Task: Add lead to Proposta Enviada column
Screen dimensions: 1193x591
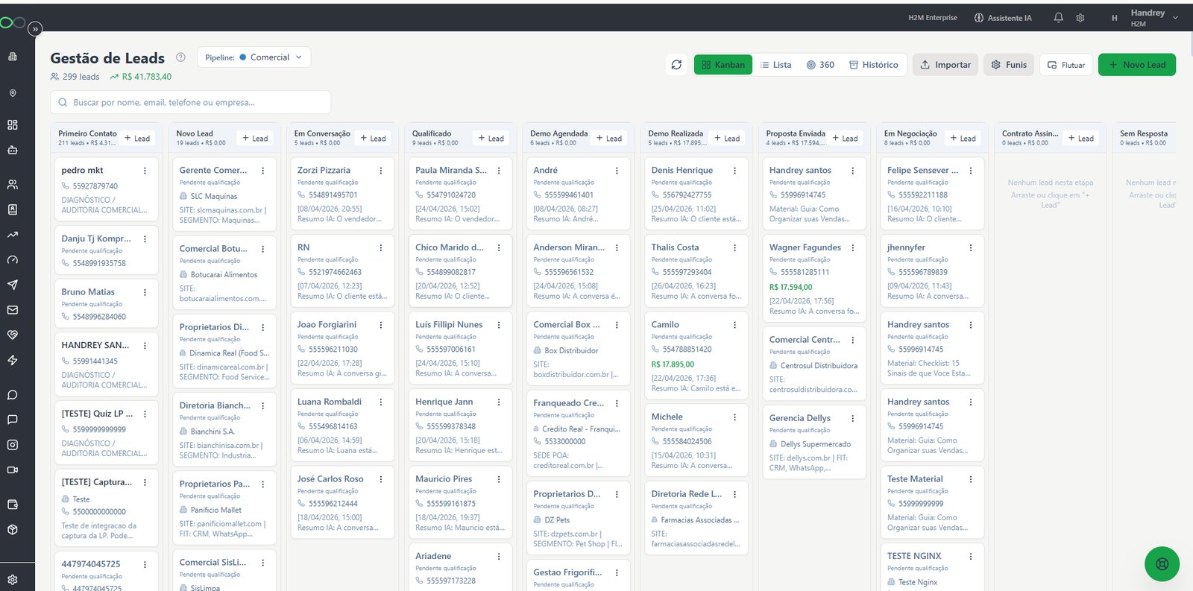Action: (846, 138)
